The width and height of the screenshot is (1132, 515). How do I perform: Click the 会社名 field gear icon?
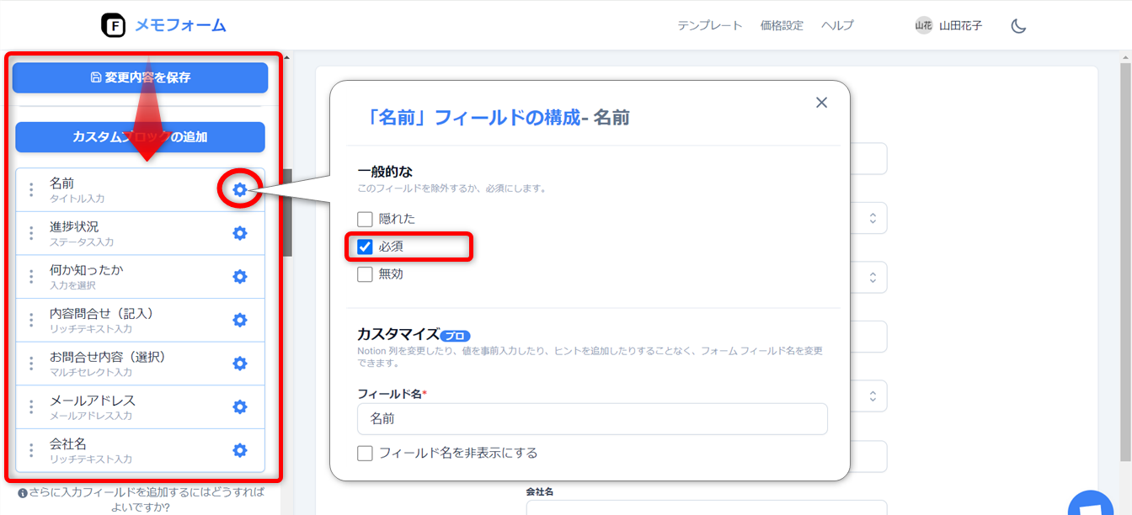tap(240, 450)
